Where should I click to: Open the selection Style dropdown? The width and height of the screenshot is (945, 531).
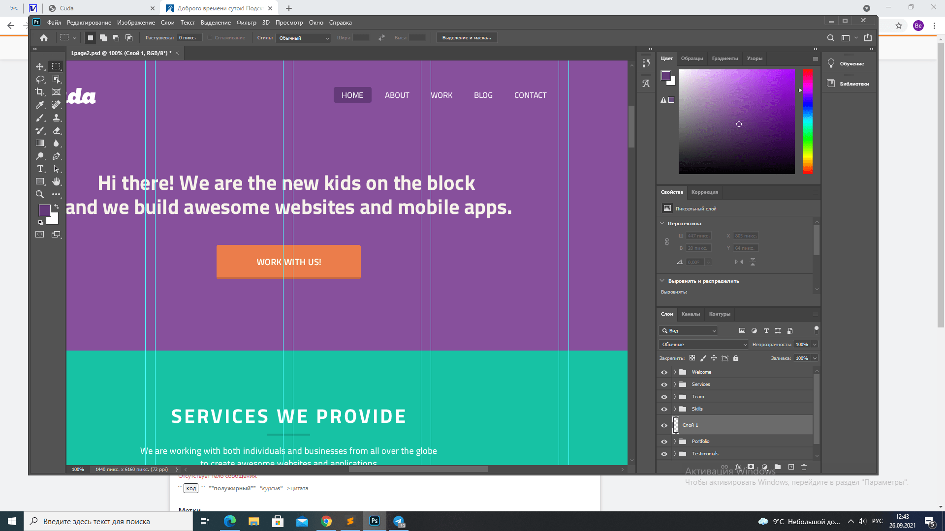(x=303, y=38)
